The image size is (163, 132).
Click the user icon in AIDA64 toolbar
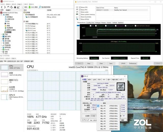[15, 7]
